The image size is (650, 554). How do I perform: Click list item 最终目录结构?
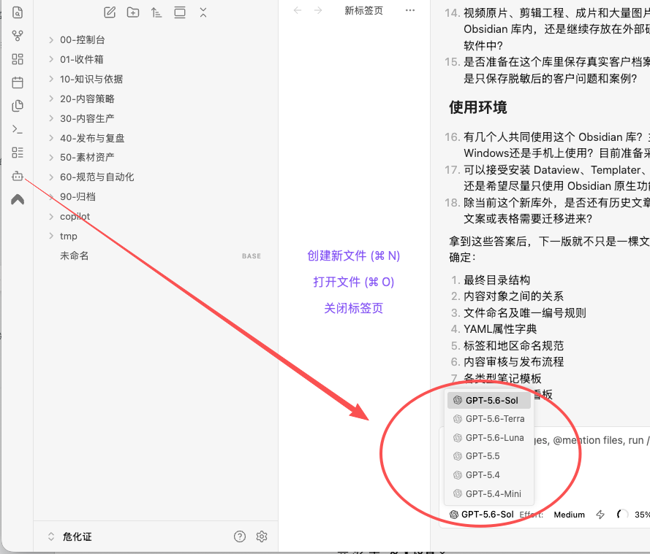coord(496,280)
